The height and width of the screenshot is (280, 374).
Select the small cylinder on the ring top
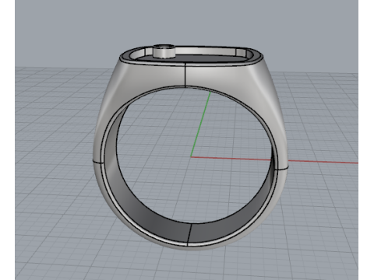164,51
